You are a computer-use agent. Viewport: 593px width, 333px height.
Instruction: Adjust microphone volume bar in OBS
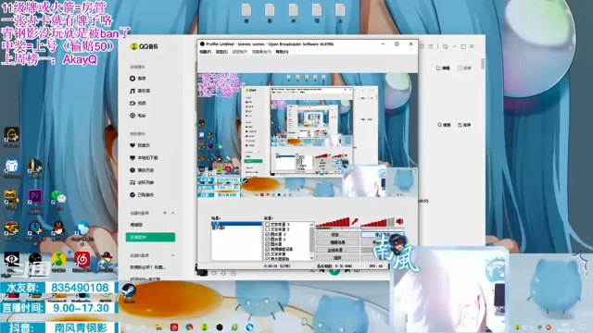333,222
